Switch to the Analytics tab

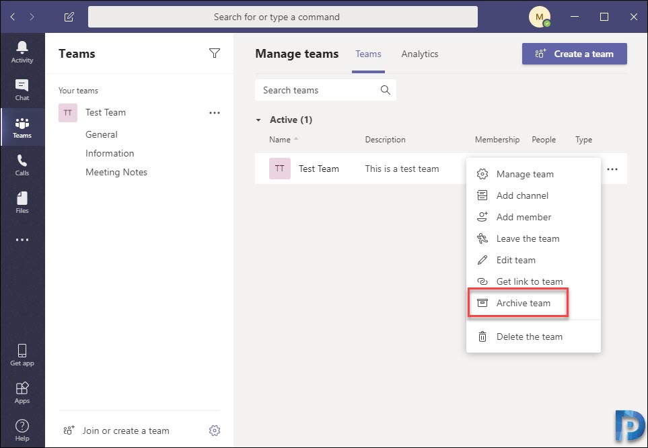(x=419, y=54)
